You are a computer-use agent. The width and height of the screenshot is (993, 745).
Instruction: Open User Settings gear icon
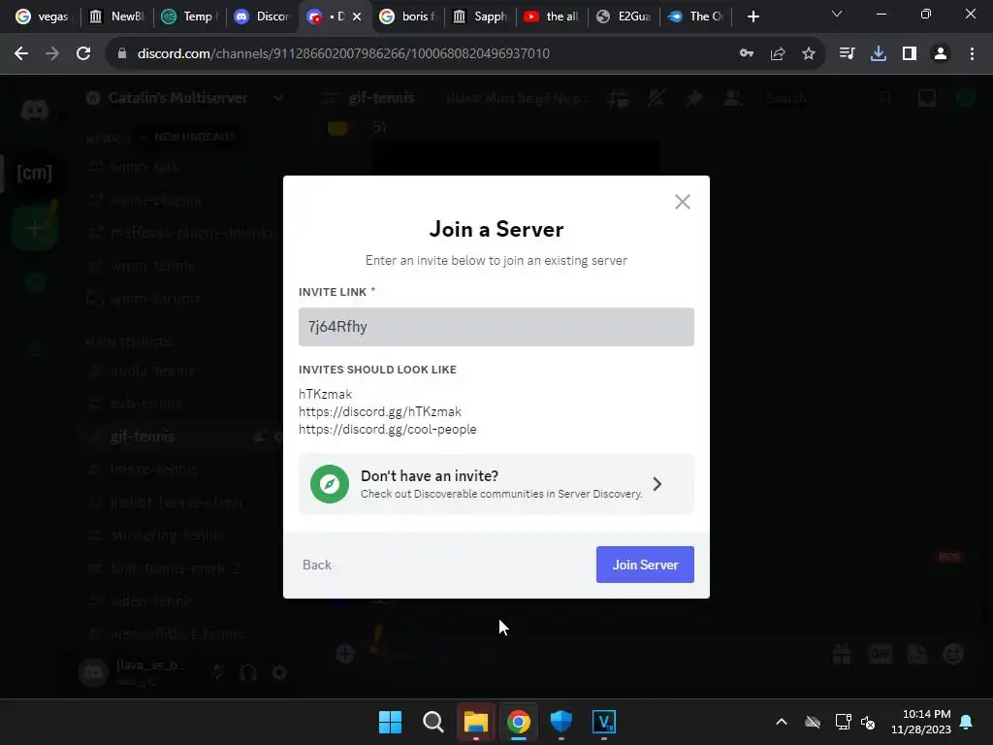click(x=278, y=672)
